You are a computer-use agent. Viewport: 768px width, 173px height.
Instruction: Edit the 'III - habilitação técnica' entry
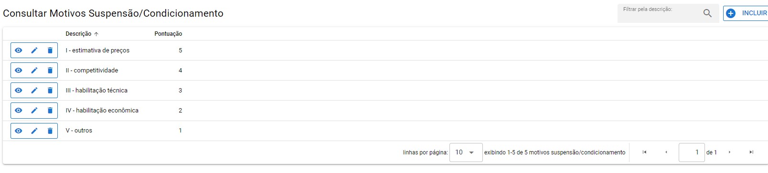34,91
